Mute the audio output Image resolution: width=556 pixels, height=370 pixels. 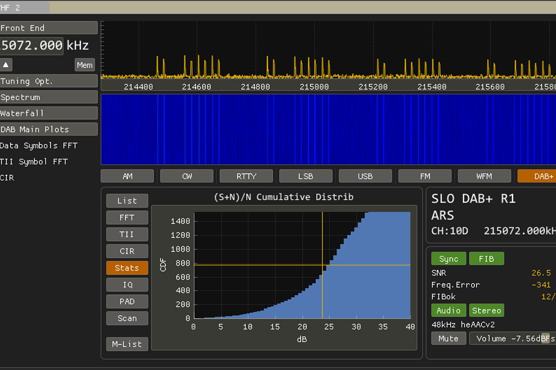point(448,339)
